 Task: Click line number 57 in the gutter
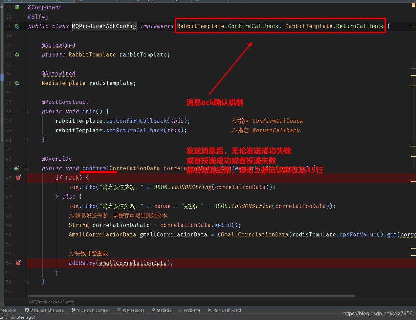point(8,291)
